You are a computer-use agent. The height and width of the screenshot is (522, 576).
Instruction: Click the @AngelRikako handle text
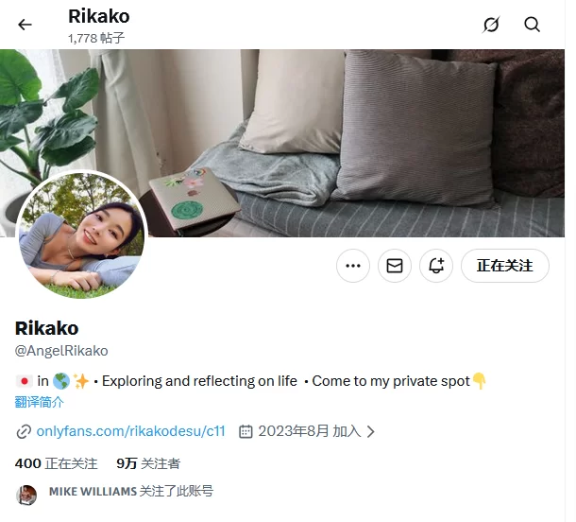pos(61,351)
